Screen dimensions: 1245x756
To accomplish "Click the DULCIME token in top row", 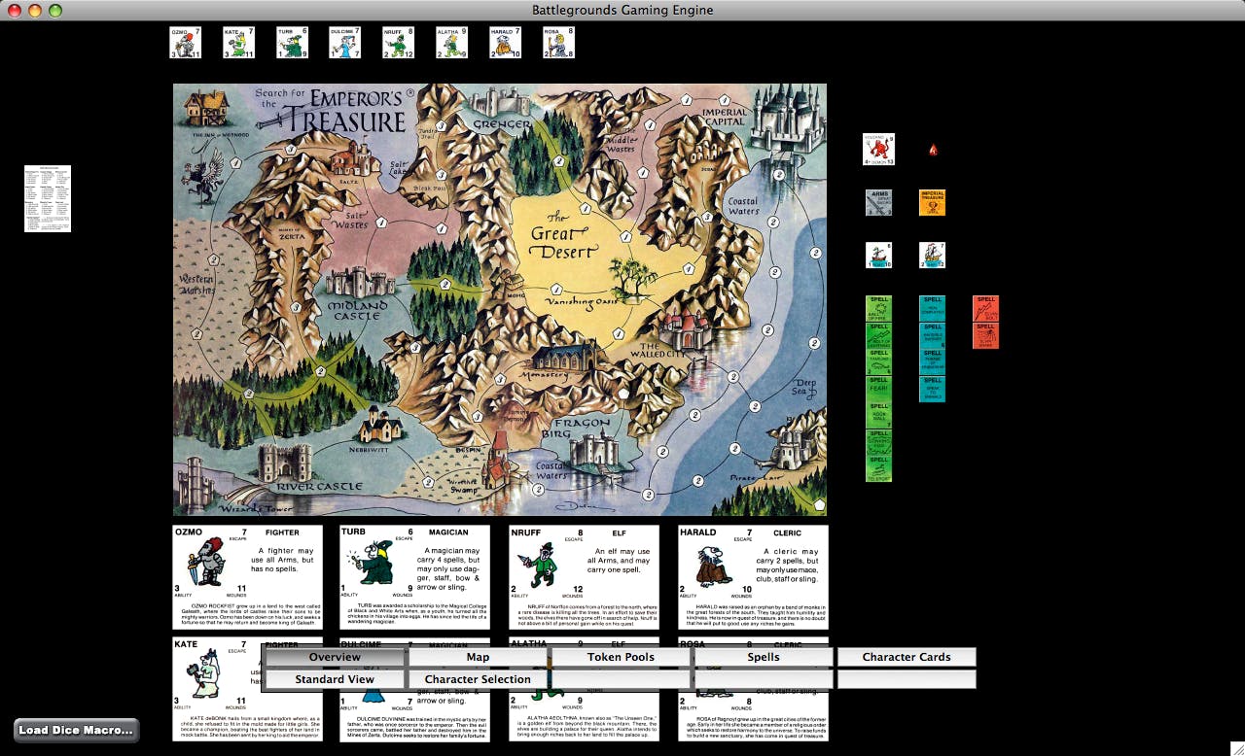I will [344, 43].
